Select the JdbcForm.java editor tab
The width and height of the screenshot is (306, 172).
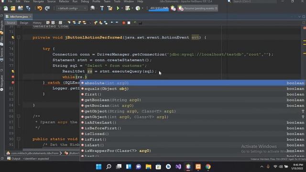click(18, 17)
